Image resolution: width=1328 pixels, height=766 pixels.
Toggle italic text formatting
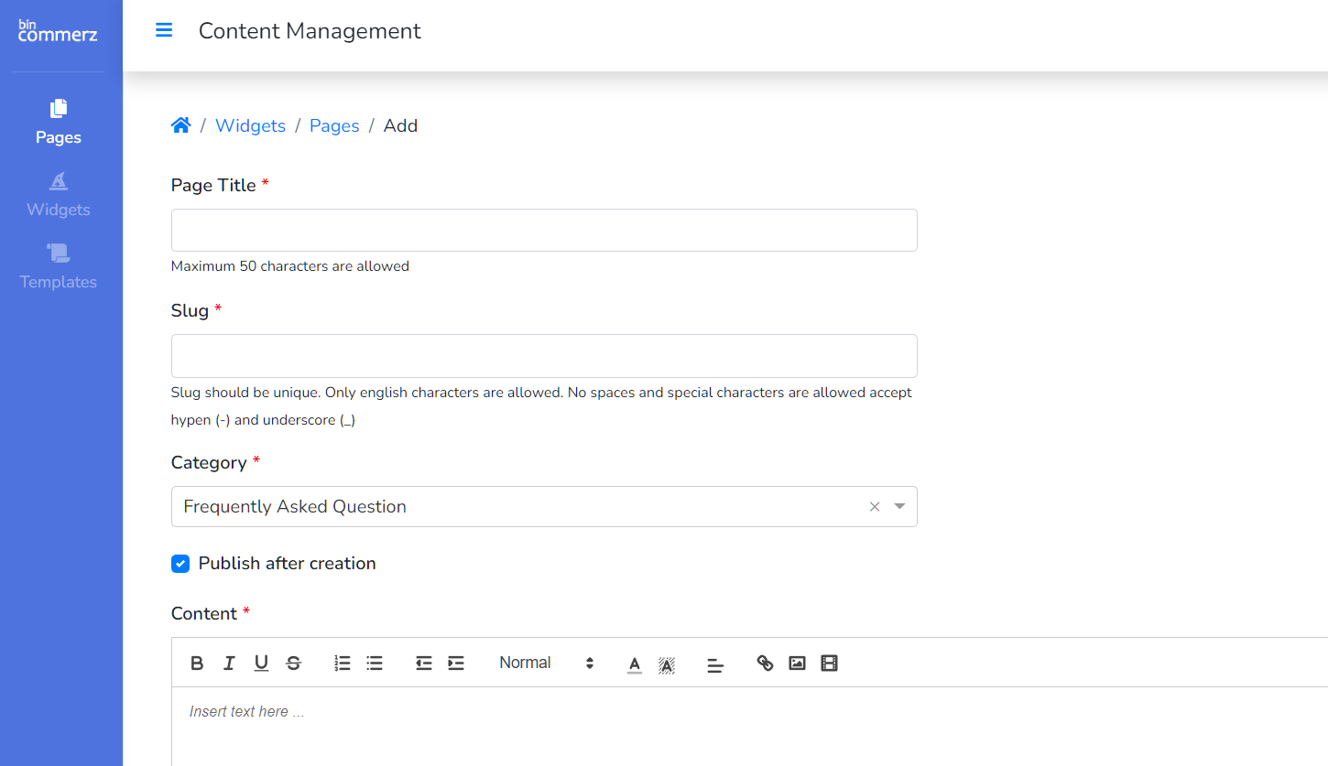(x=229, y=664)
